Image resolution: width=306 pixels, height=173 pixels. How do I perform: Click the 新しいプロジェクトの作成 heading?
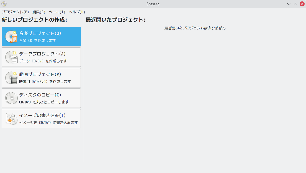[x=34, y=20]
